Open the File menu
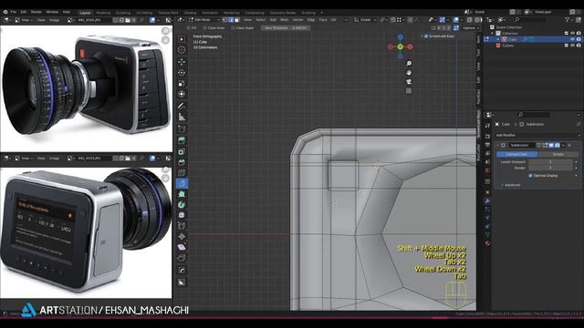This screenshot has width=584, height=328. coord(14,12)
